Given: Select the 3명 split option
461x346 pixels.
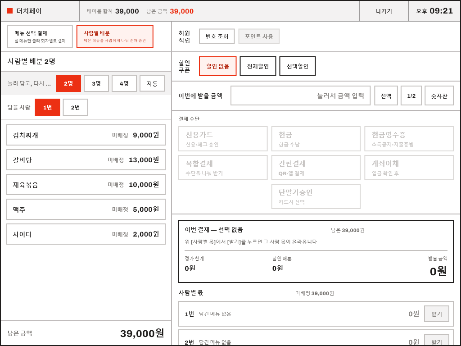Looking at the screenshot, I should click(x=96, y=83).
